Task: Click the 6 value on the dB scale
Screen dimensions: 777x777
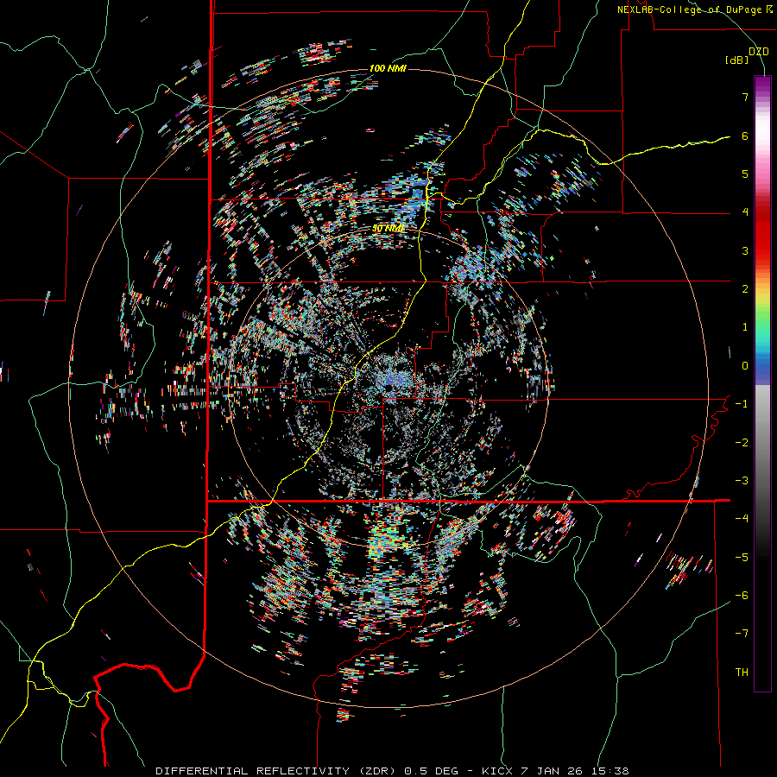Action: click(745, 136)
